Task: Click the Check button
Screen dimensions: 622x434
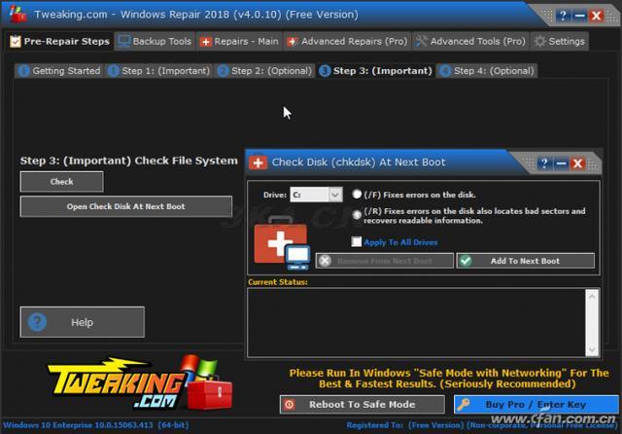Action: pos(62,181)
